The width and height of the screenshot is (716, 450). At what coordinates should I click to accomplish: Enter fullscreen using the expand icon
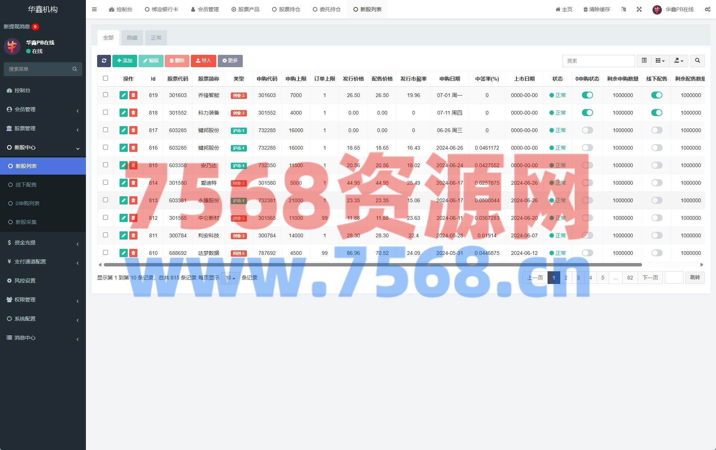[x=639, y=9]
